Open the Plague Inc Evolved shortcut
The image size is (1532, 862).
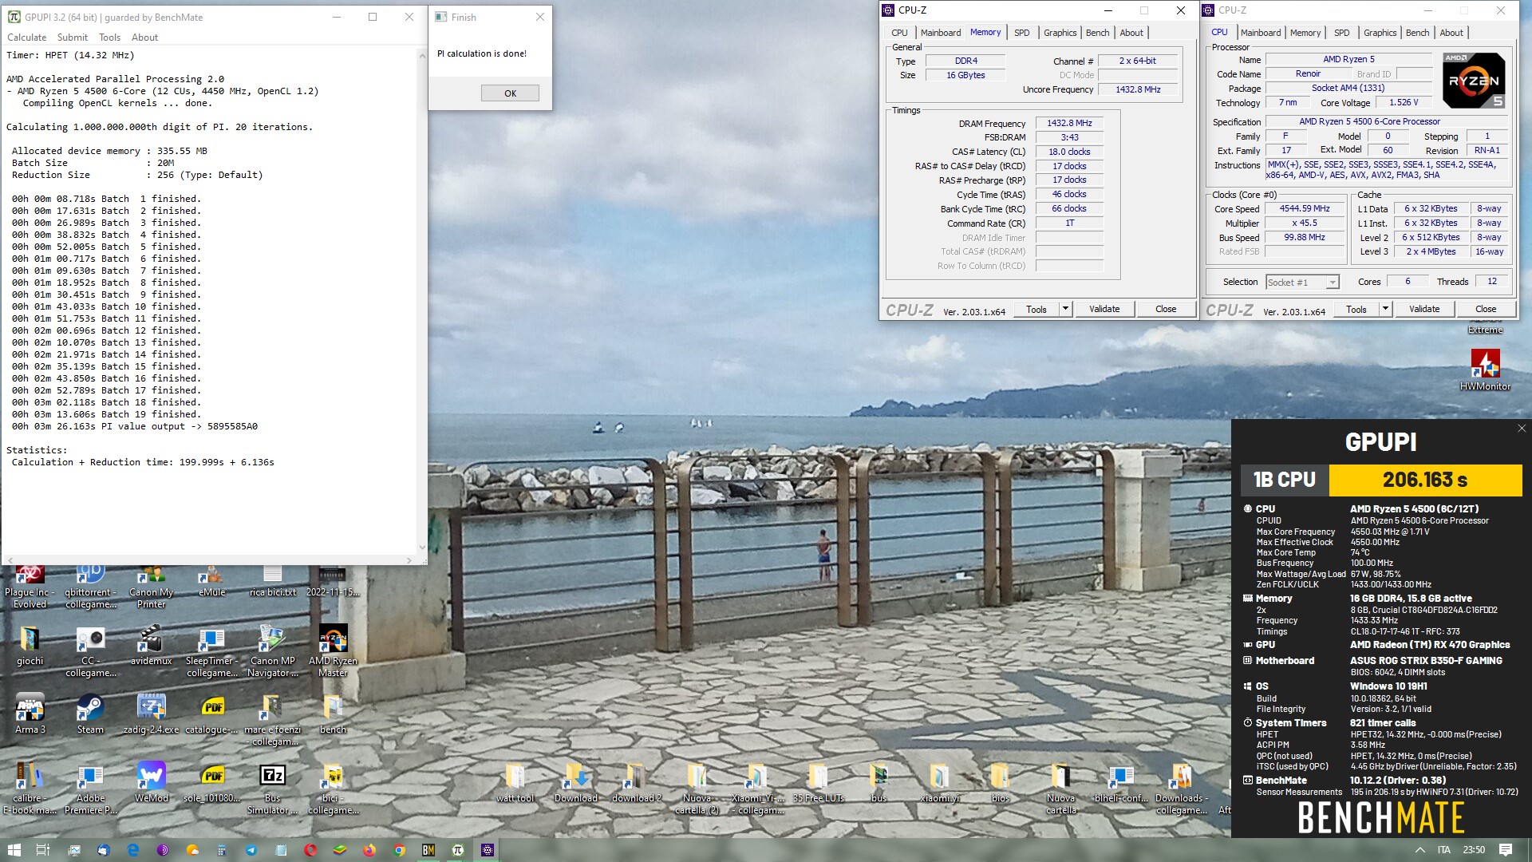pos(30,587)
